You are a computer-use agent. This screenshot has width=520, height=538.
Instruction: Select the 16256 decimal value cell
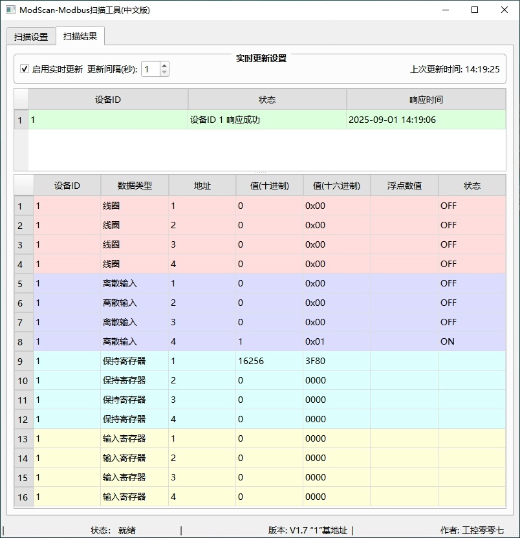[x=269, y=361]
